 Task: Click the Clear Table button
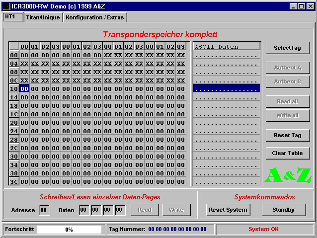point(288,153)
